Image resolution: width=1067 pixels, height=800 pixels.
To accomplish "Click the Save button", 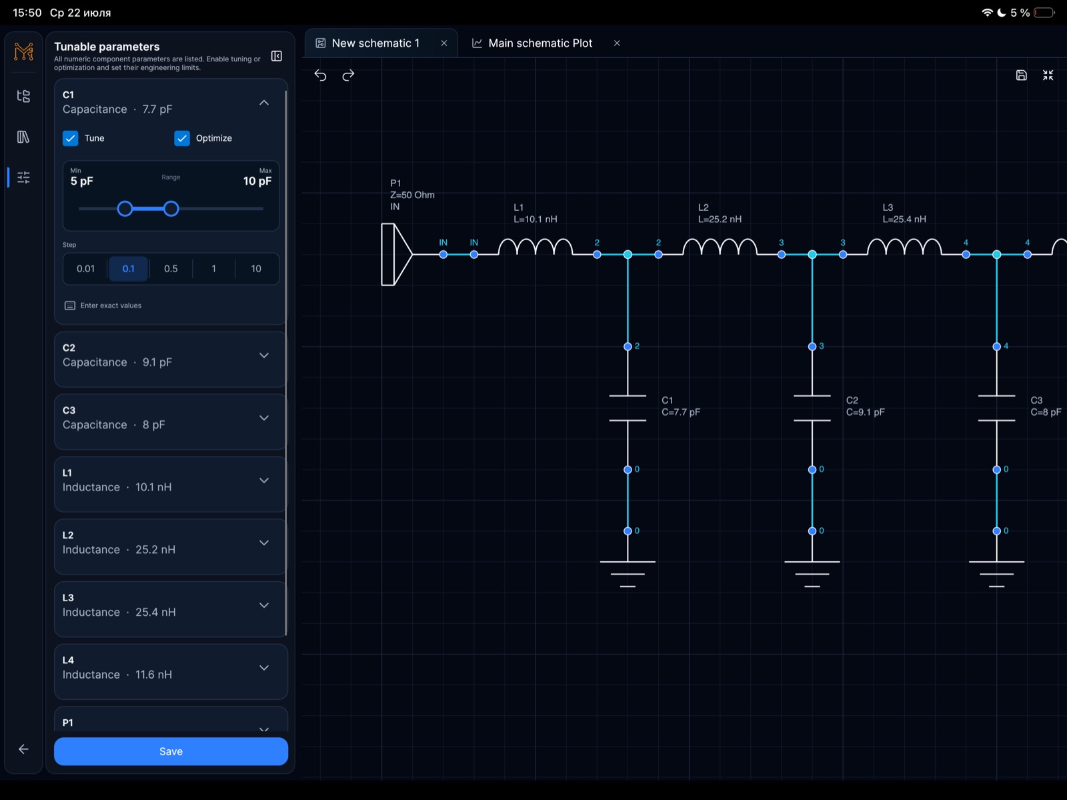I will 171,751.
